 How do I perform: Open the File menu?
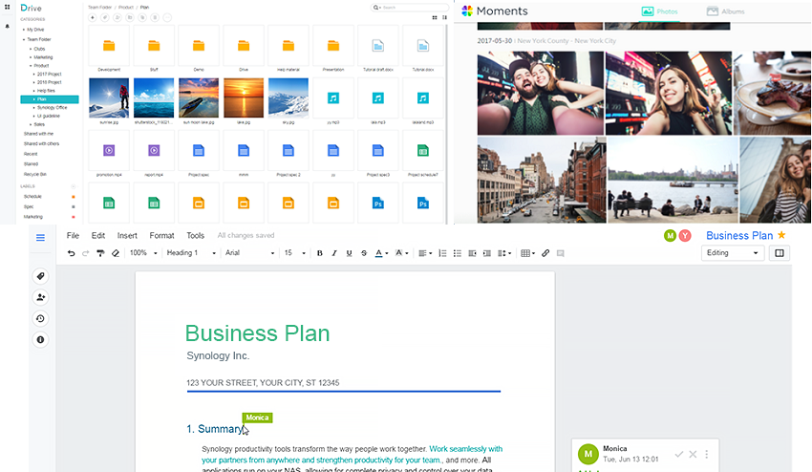[x=73, y=235]
